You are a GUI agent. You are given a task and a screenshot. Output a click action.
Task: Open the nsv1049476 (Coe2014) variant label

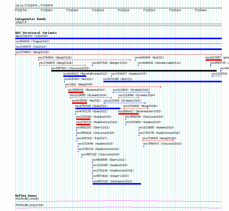pos(31,47)
